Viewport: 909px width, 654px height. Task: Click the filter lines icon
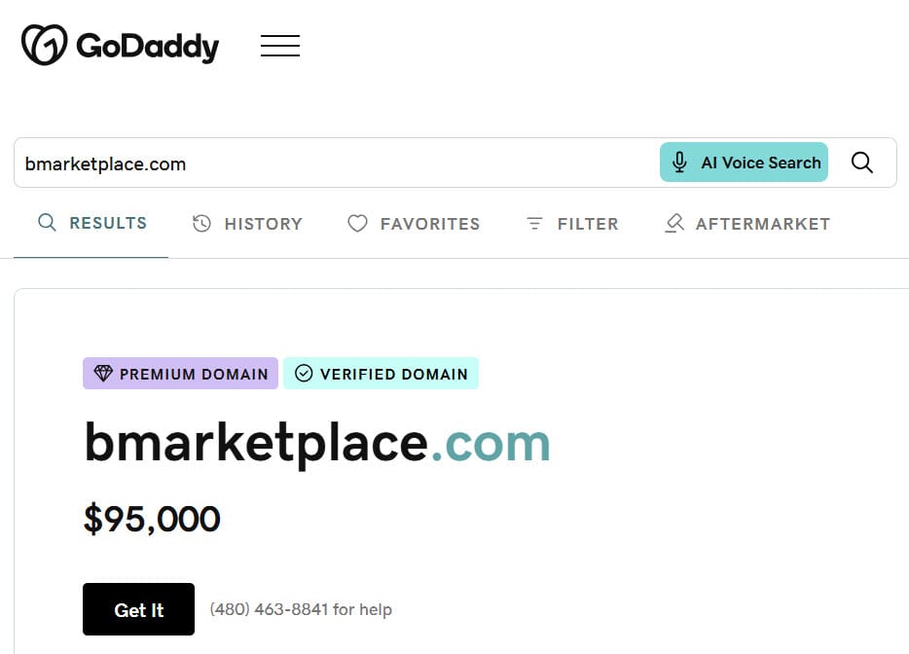(534, 224)
